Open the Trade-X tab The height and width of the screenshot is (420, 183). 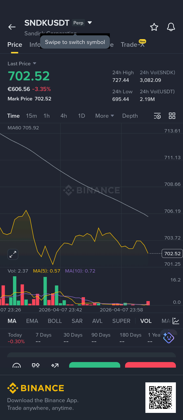[133, 45]
